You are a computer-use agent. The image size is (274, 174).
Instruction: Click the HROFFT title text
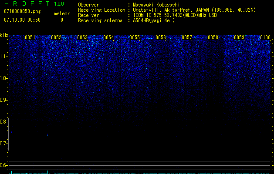tap(27, 3)
